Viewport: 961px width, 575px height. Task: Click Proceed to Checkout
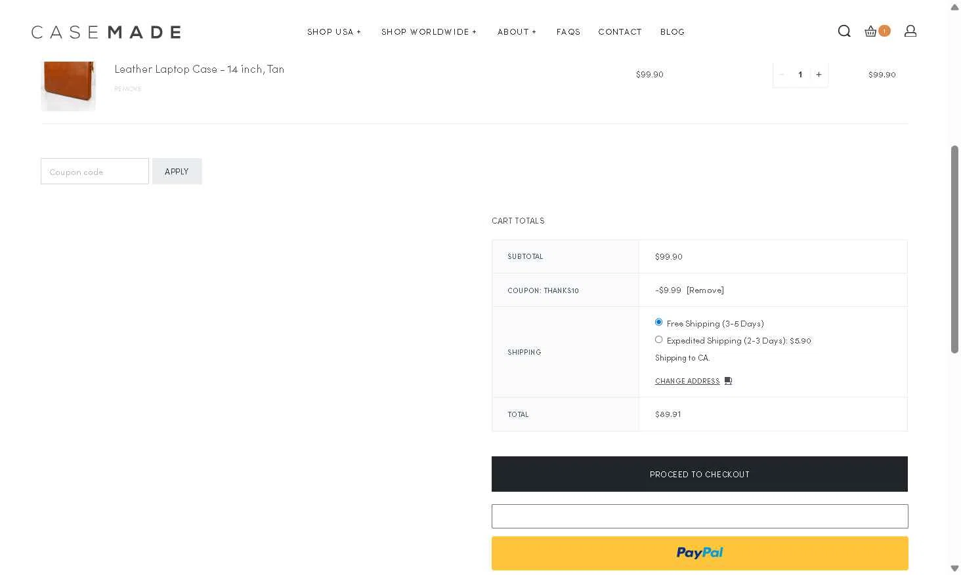(700, 474)
